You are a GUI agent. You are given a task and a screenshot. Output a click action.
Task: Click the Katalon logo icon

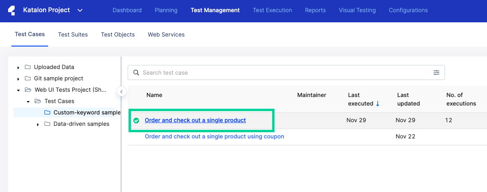(x=11, y=11)
